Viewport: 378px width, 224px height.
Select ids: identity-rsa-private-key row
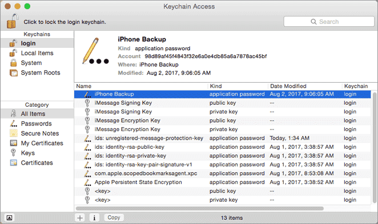[222, 156]
